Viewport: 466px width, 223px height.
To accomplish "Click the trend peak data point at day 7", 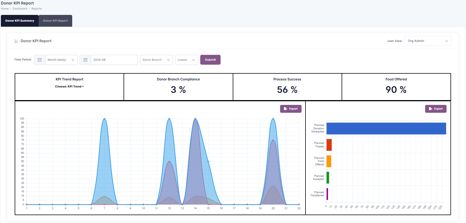I will coord(104,119).
